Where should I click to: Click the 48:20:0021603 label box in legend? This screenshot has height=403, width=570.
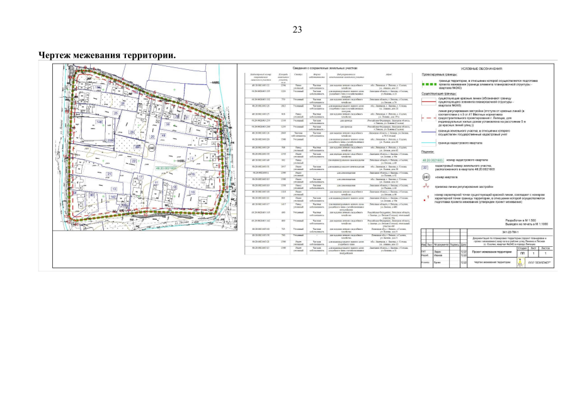coord(431,161)
